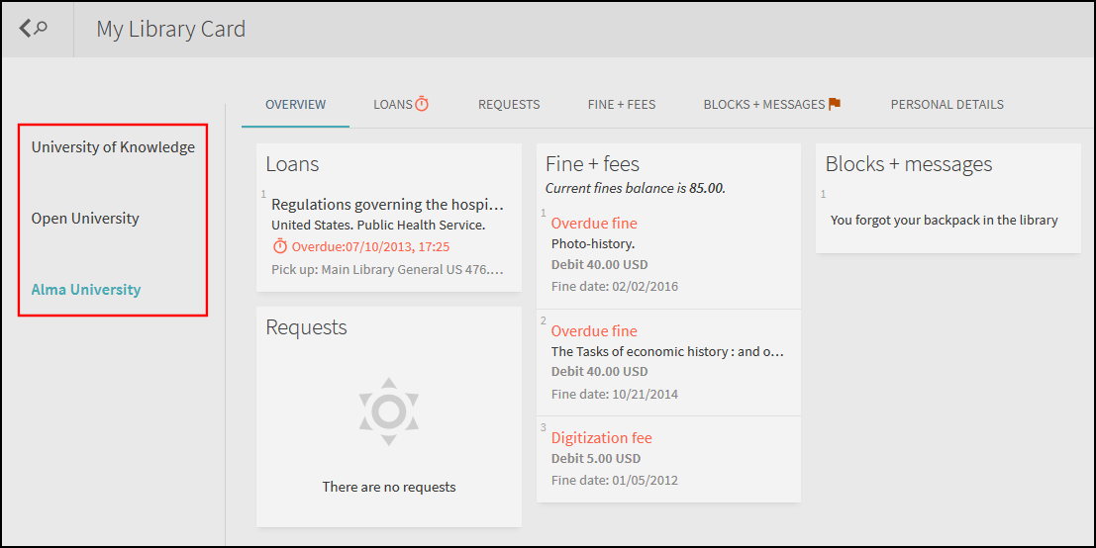This screenshot has height=548, width=1096.
Task: View the Digitization fee details
Action: click(601, 438)
